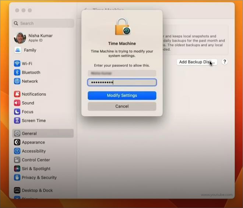
Task: Open Wi-Fi settings label
Action: coord(27,64)
